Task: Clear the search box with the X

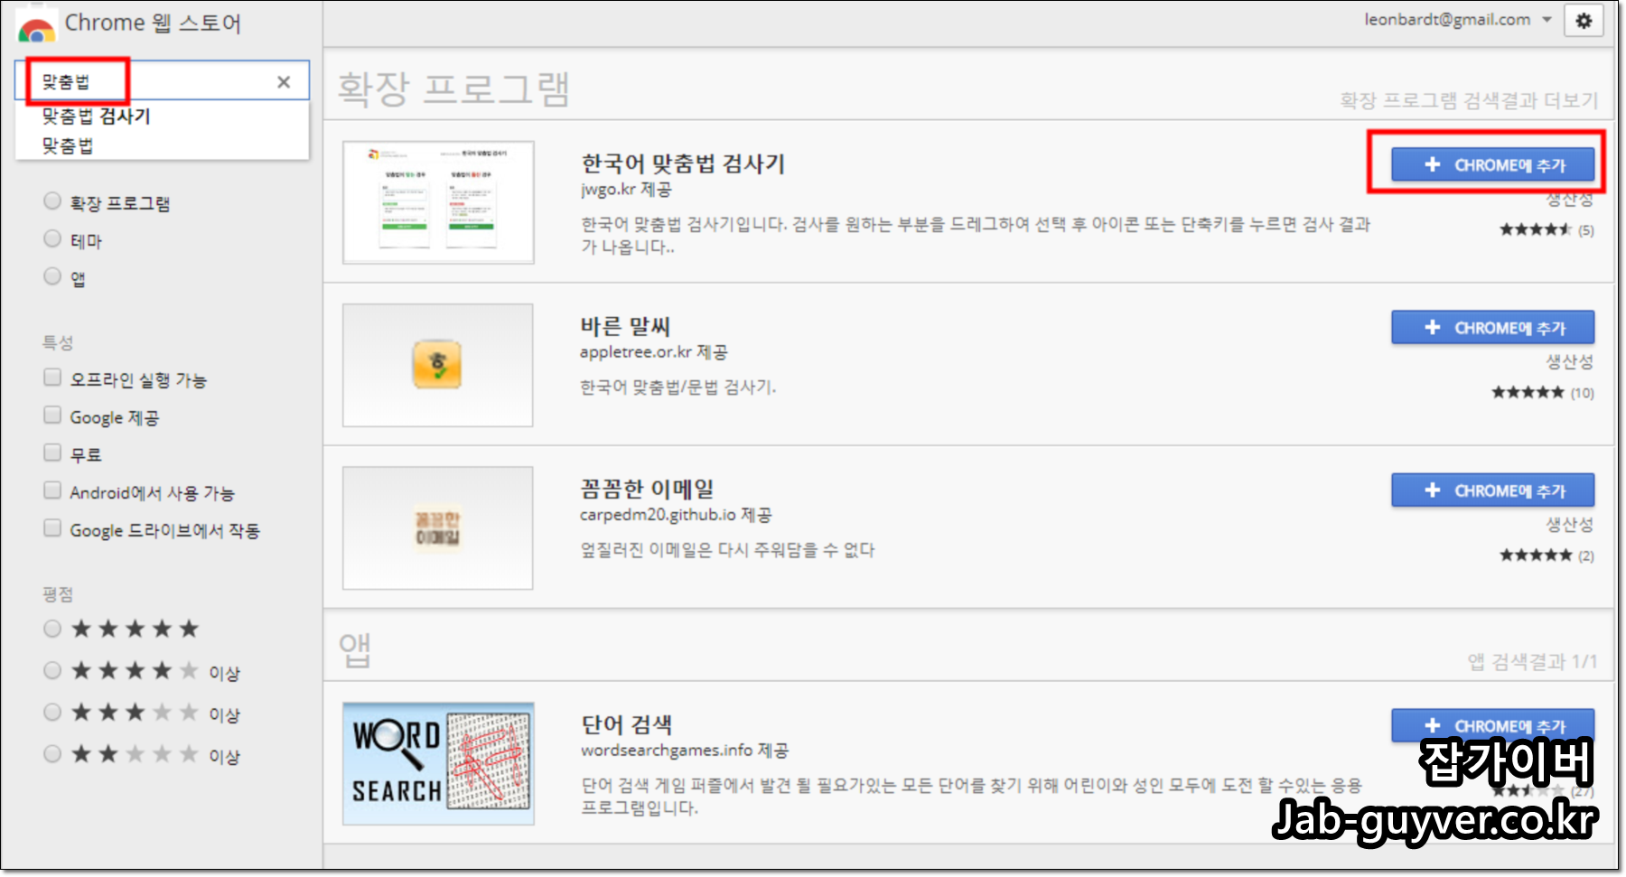Action: click(x=284, y=82)
